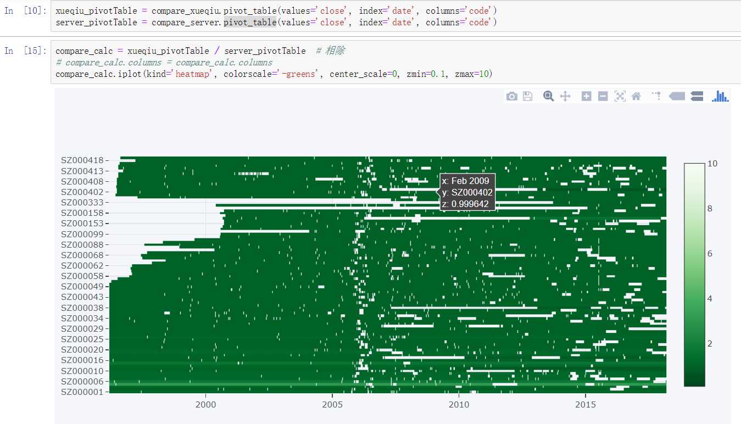Viewport: 741px width, 424px height.
Task: Click x-axis tick label 2010
Action: click(x=459, y=405)
